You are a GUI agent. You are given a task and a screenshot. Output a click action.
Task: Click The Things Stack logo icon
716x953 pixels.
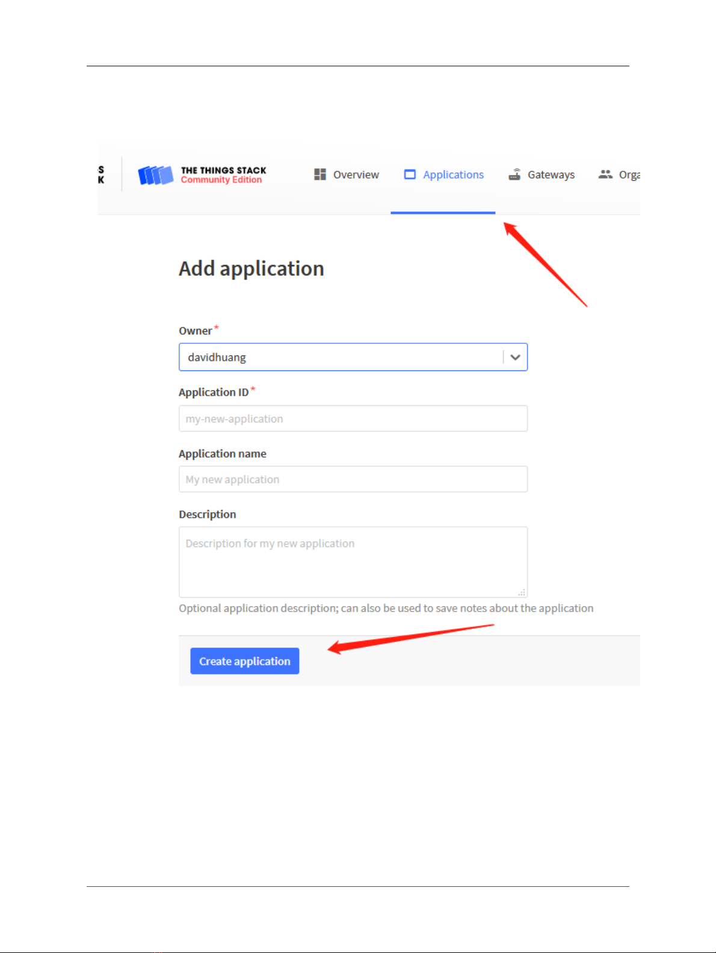pyautogui.click(x=155, y=175)
